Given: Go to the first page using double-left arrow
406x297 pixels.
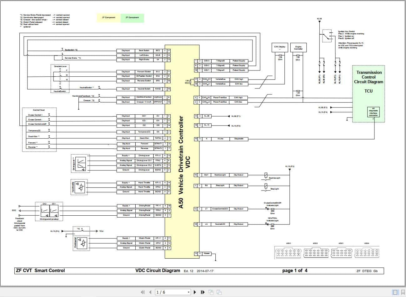Looking at the screenshot, I should coord(143,292).
